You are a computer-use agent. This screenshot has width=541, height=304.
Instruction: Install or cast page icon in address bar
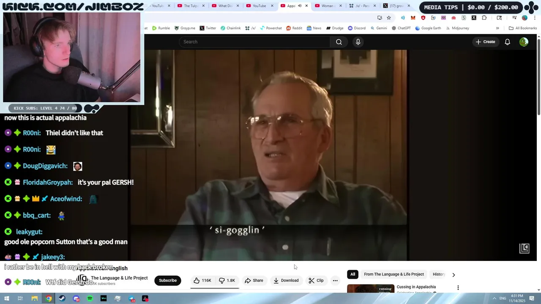point(380,18)
